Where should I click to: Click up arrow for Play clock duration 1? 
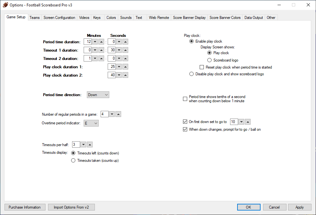[x=125, y=67]
